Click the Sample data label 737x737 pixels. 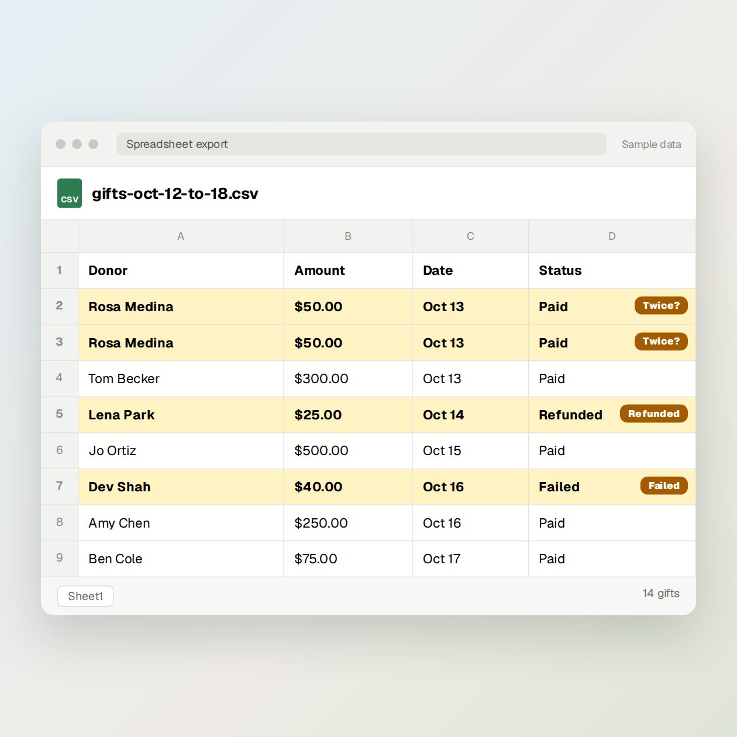(x=651, y=144)
